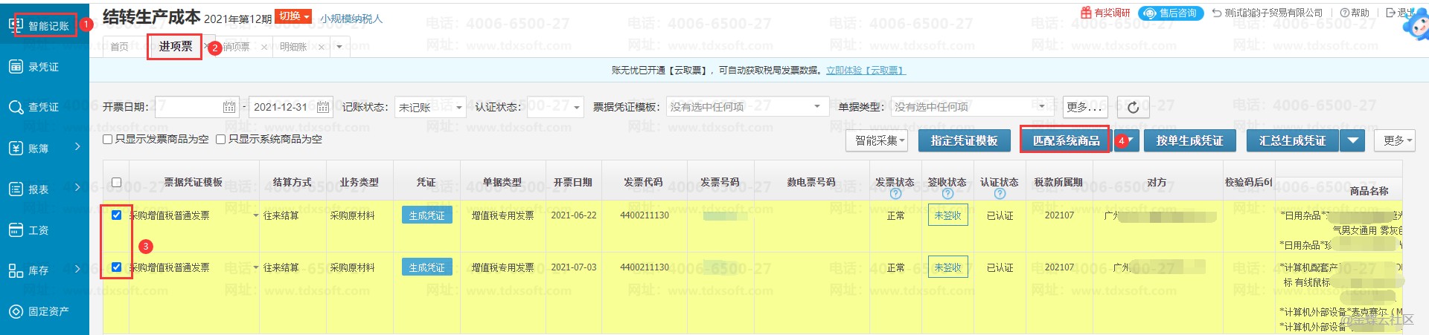Open the end date calendar picker
The width and height of the screenshot is (1429, 335).
[323, 108]
